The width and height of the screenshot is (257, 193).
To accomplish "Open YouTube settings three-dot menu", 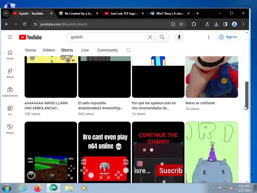I will (209, 37).
